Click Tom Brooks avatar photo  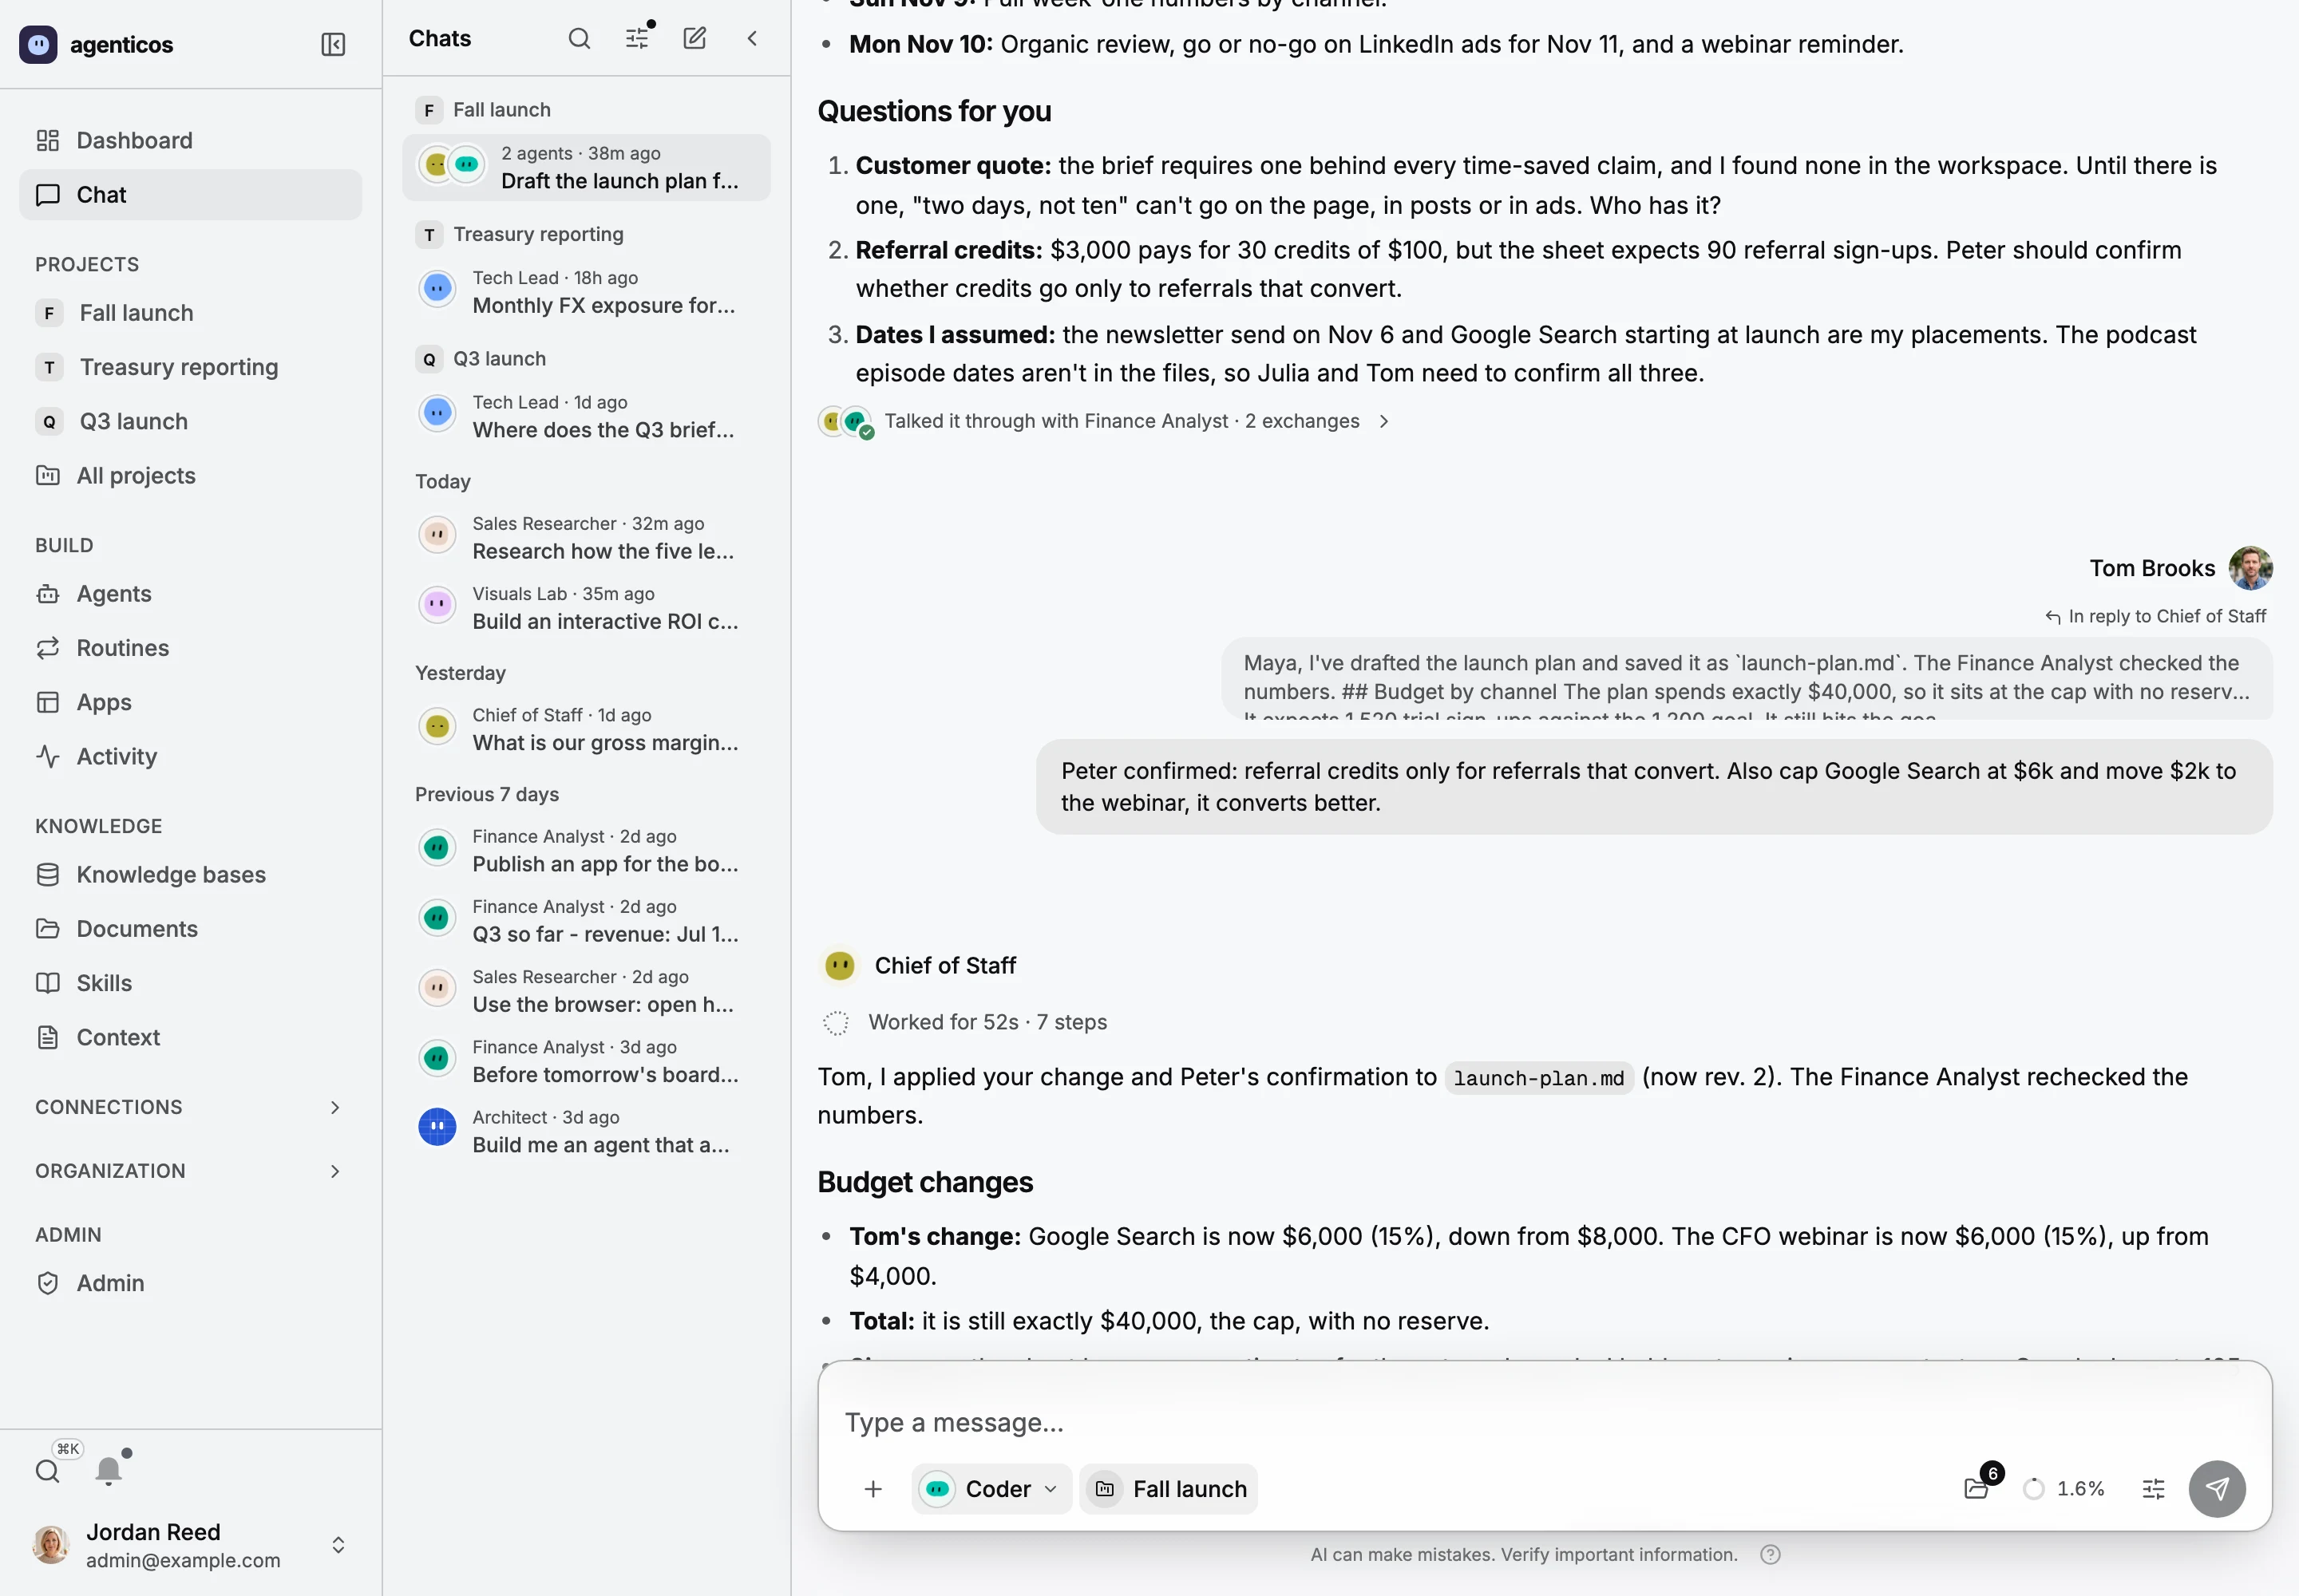2250,568
